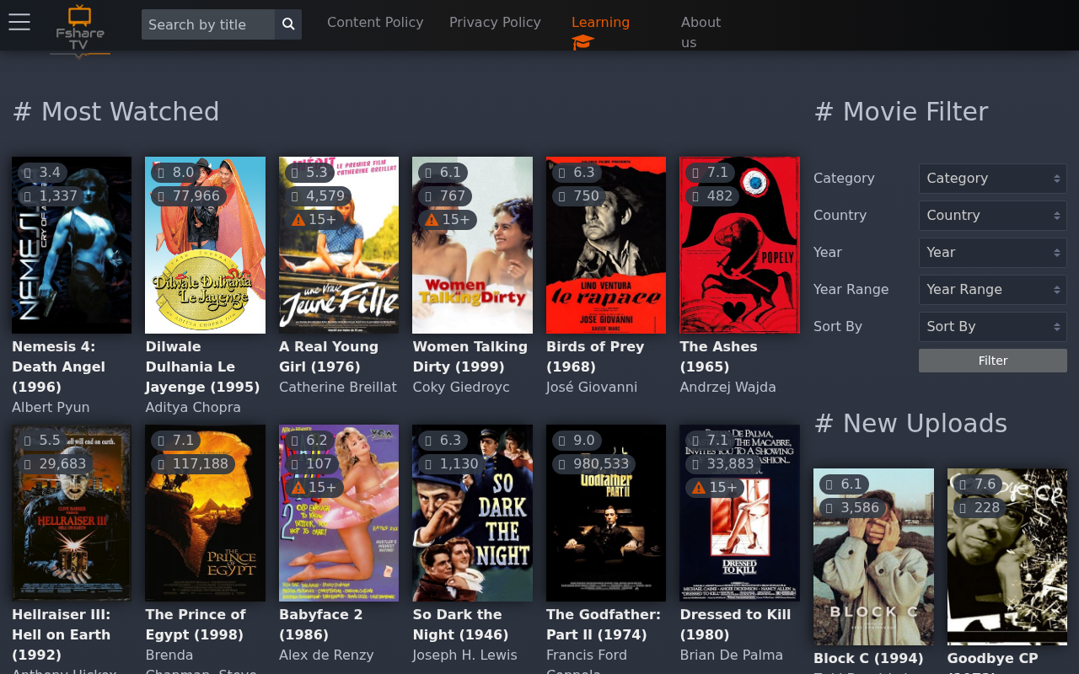Click the 8.0 rating badge on Dilwale Dulhania

click(176, 173)
